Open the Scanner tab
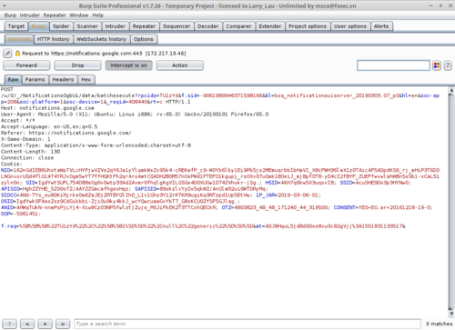The height and width of the screenshot is (330, 455). pyautogui.click(x=87, y=26)
